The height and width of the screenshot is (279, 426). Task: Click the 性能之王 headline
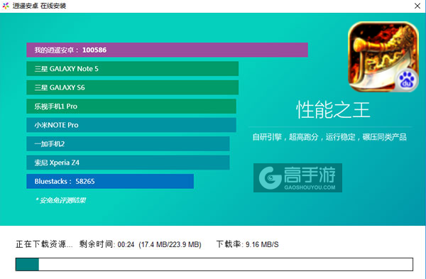tap(333, 110)
